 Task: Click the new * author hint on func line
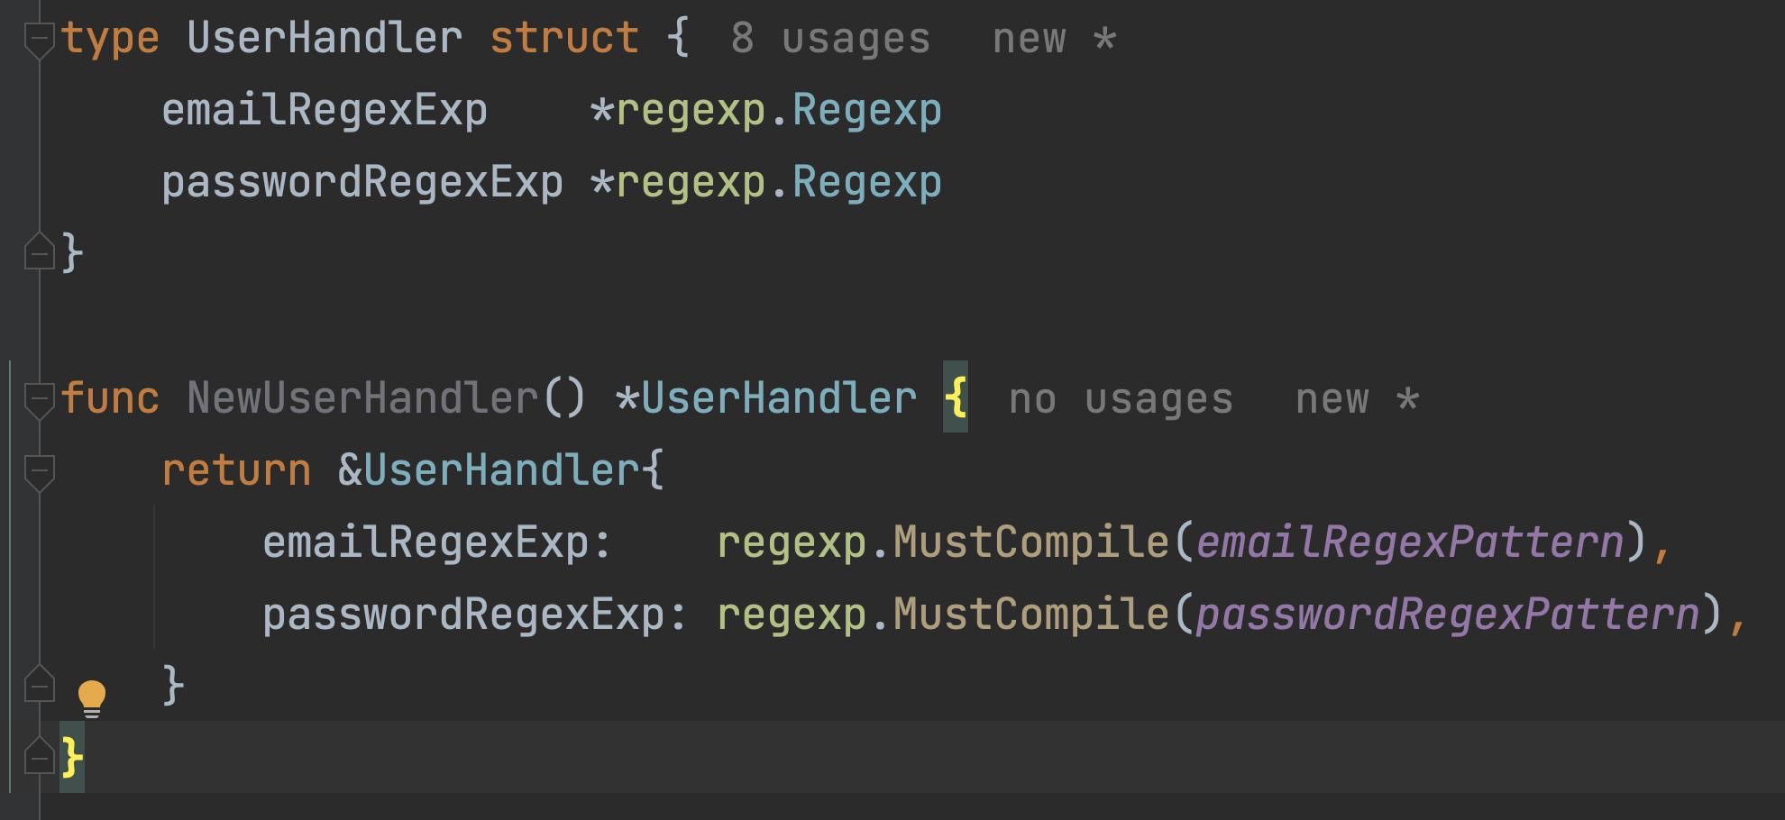pyautogui.click(x=1358, y=399)
